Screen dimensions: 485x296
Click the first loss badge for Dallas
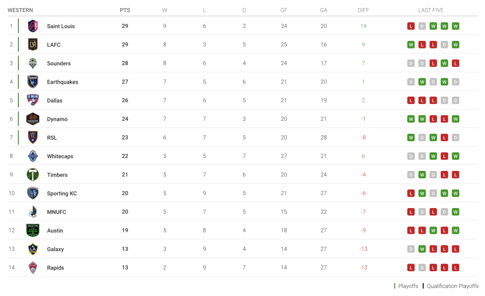pos(411,100)
